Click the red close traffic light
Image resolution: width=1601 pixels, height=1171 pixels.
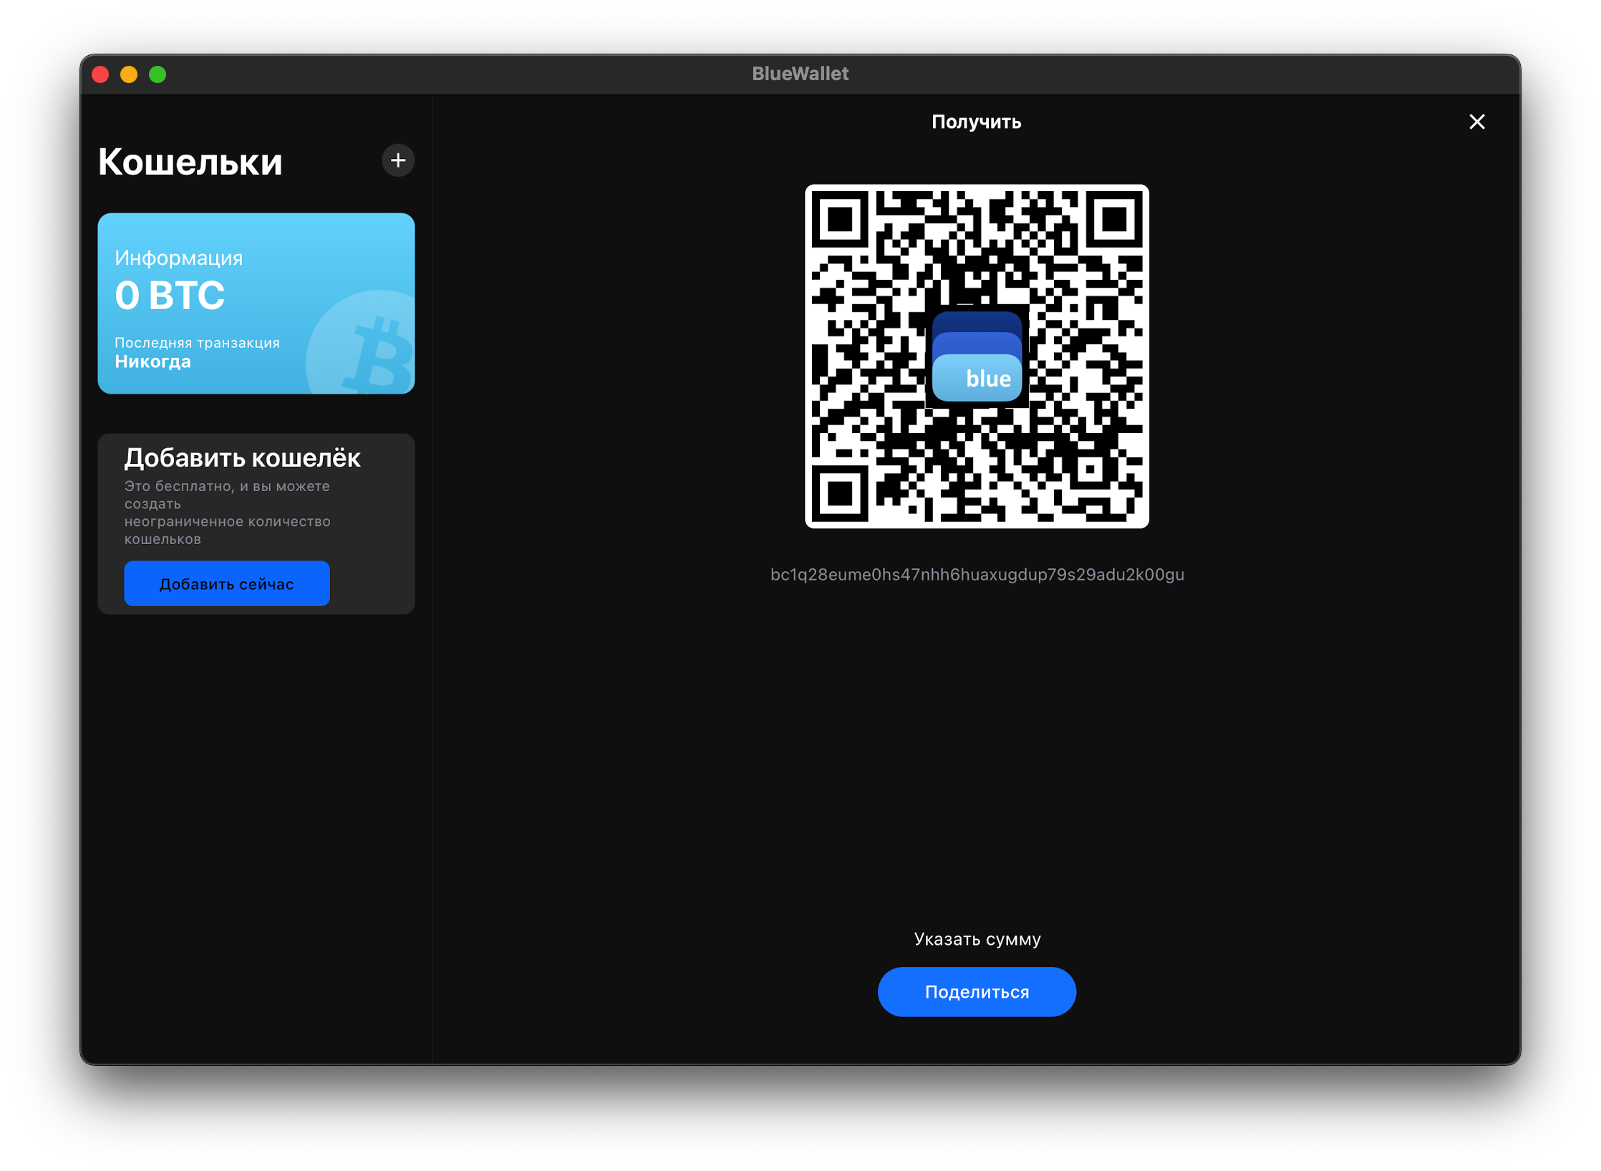point(100,74)
